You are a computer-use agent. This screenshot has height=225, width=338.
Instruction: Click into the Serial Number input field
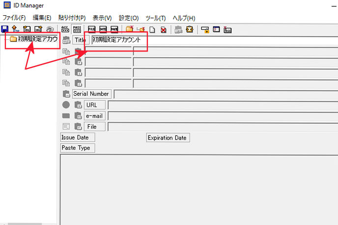(x=226, y=94)
